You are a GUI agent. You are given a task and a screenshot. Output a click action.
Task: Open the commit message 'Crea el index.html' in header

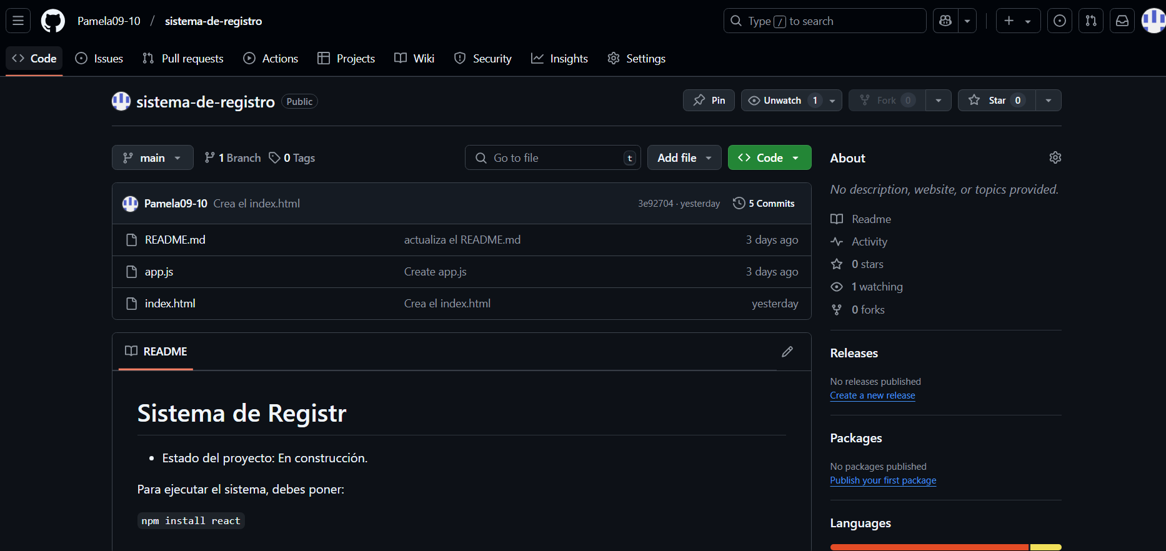click(x=256, y=203)
